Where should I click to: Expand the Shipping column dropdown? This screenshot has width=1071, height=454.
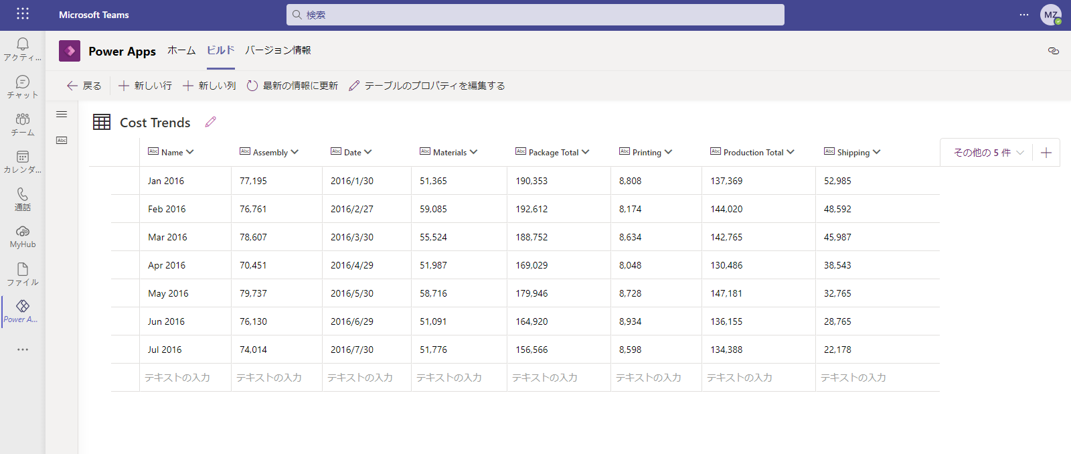click(877, 152)
